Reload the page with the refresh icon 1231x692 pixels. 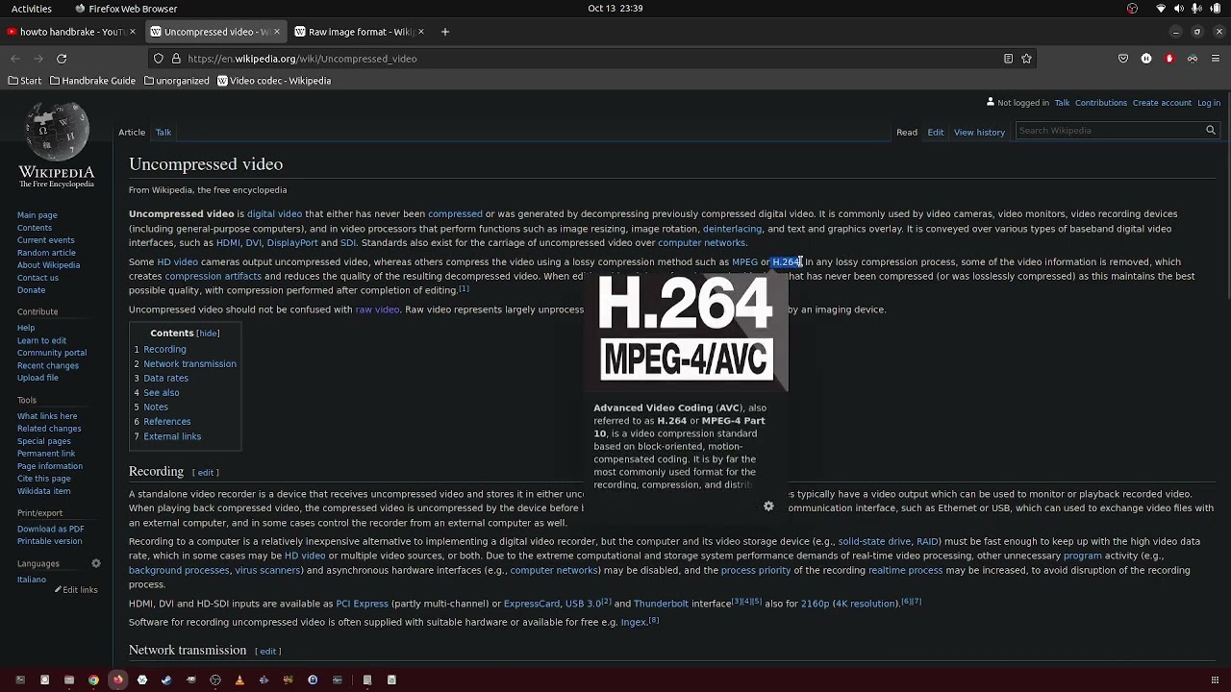pos(62,59)
